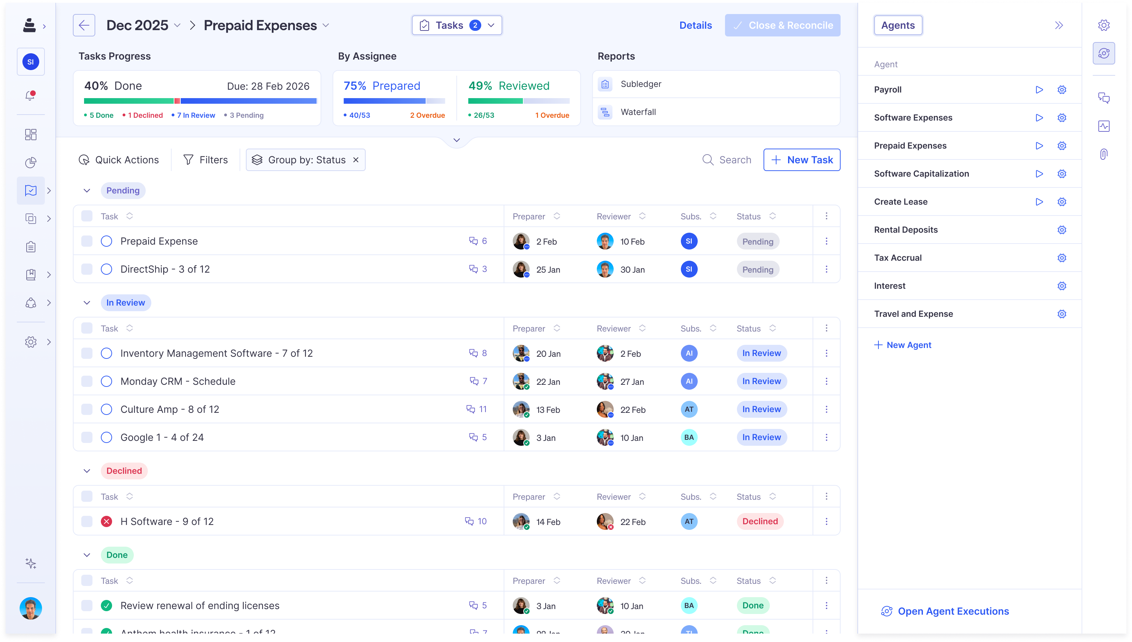Screen dimensions: 1132x642
Task: Open the dashboard grid view from sidebar
Action: tap(31, 135)
